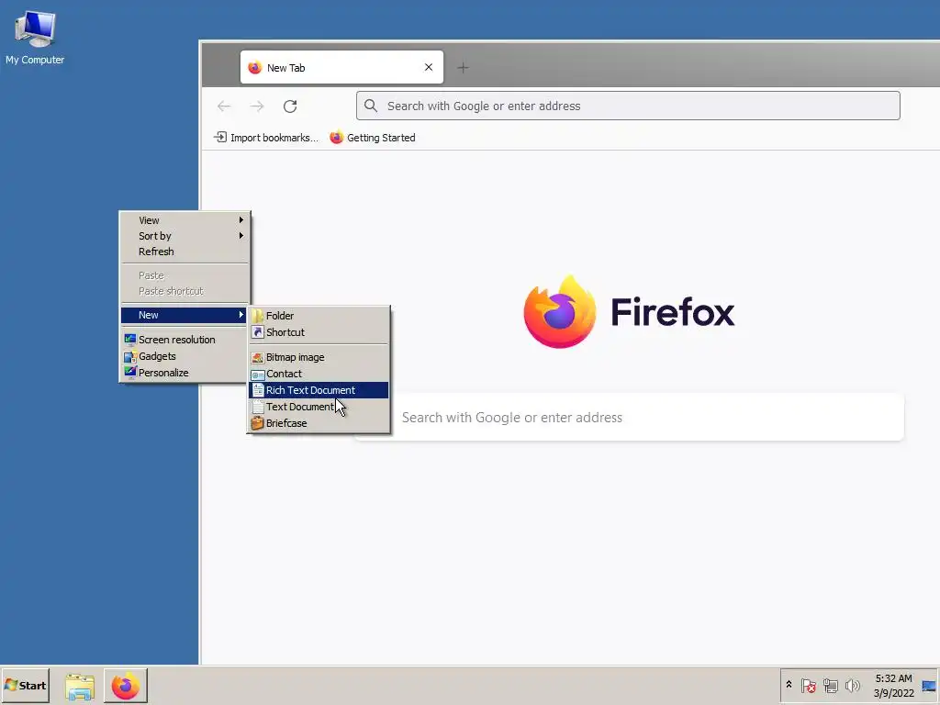Close the New Tab tab

point(429,67)
